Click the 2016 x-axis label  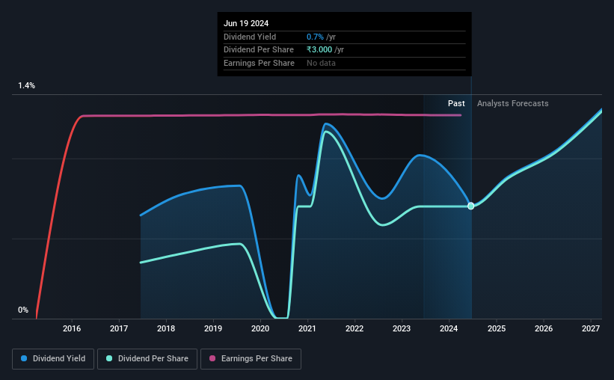[72, 328]
